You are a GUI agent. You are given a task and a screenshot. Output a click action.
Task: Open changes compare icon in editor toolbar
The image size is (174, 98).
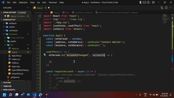tap(162, 8)
